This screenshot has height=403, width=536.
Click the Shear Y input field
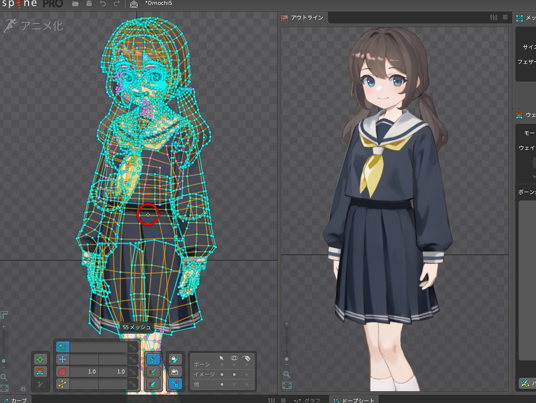(x=113, y=384)
